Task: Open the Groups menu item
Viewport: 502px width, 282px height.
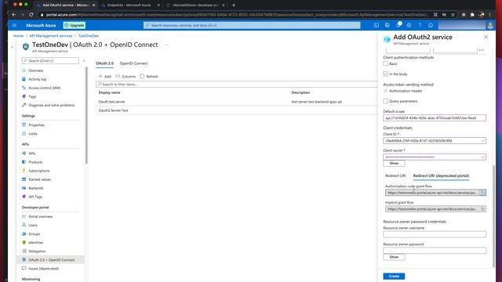Action: pos(34,233)
